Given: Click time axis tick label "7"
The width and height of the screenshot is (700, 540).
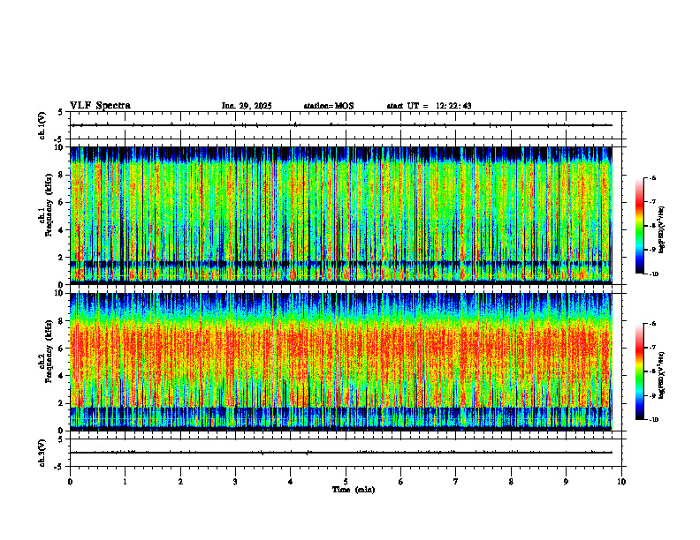Looking at the screenshot, I should point(456,482).
